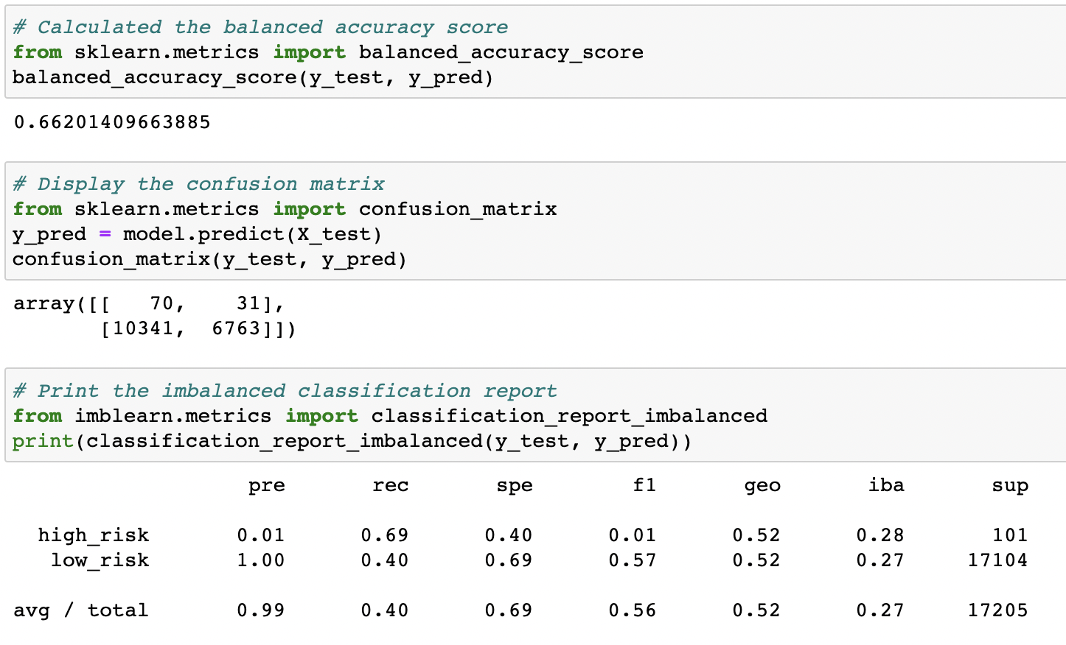The image size is (1066, 645).
Task: Select the pre column header
Action: (266, 484)
